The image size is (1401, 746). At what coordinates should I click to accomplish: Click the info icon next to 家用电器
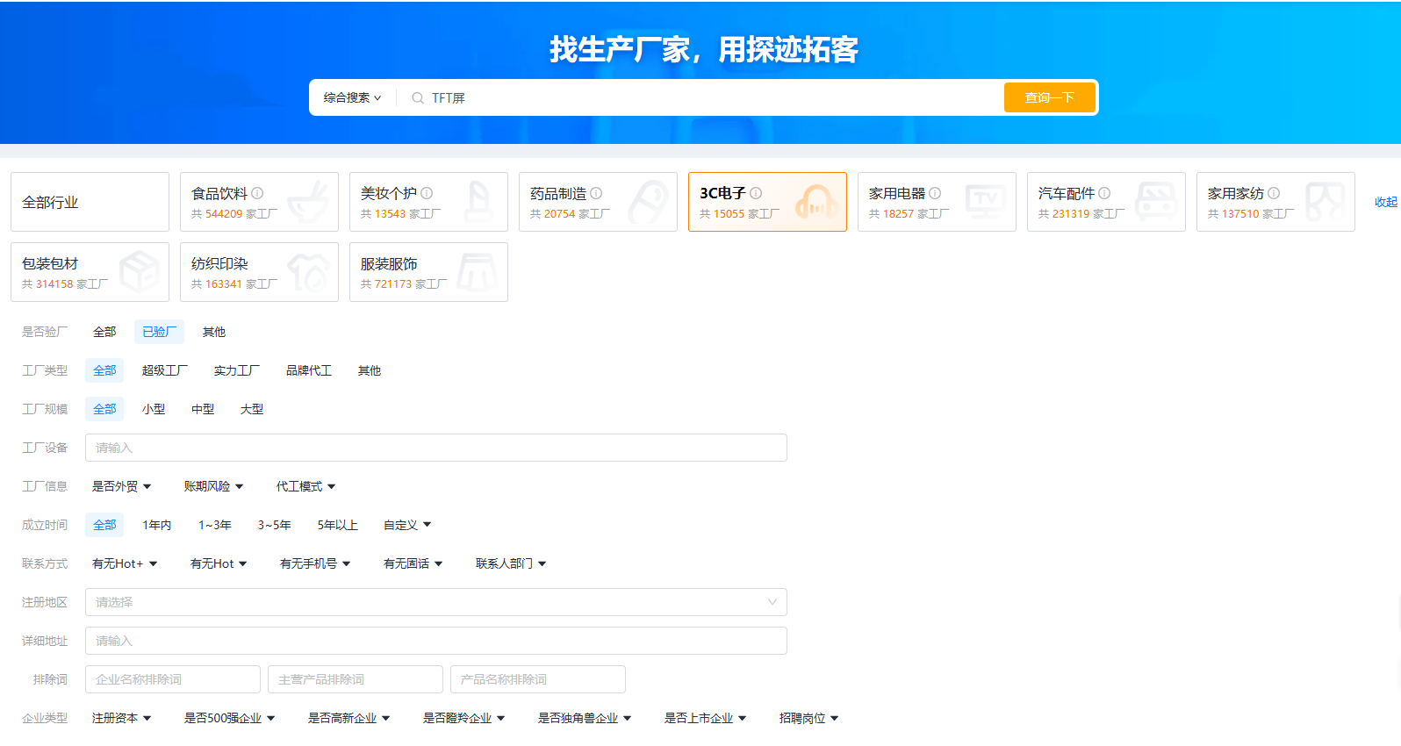[935, 193]
